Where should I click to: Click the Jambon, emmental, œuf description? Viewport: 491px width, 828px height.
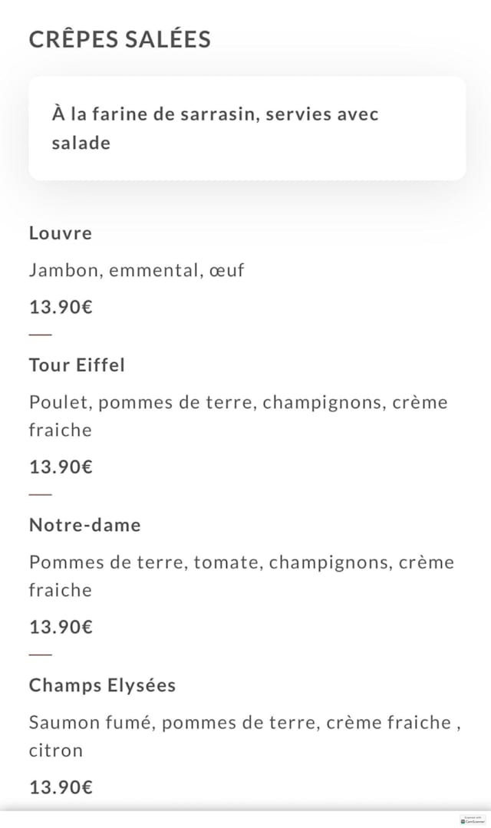[137, 270]
